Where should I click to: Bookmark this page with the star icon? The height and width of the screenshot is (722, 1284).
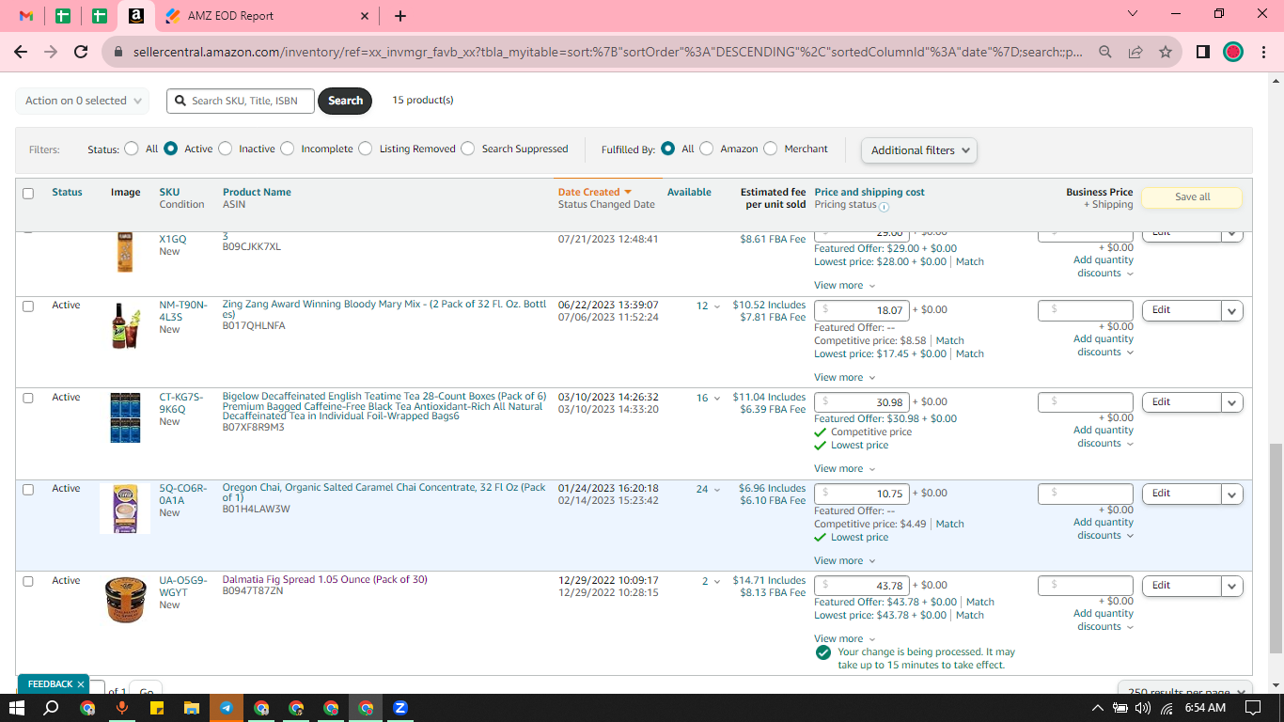point(1166,53)
